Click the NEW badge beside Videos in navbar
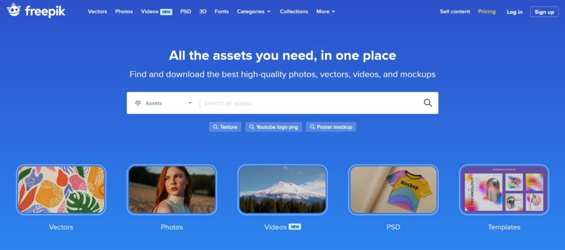 pyautogui.click(x=166, y=12)
